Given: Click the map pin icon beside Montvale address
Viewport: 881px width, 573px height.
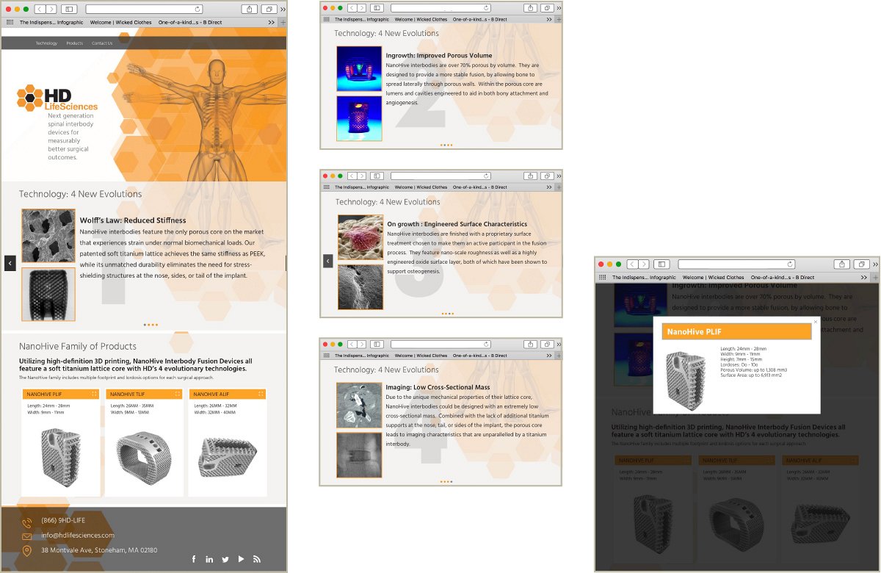Looking at the screenshot, I should pos(27,550).
